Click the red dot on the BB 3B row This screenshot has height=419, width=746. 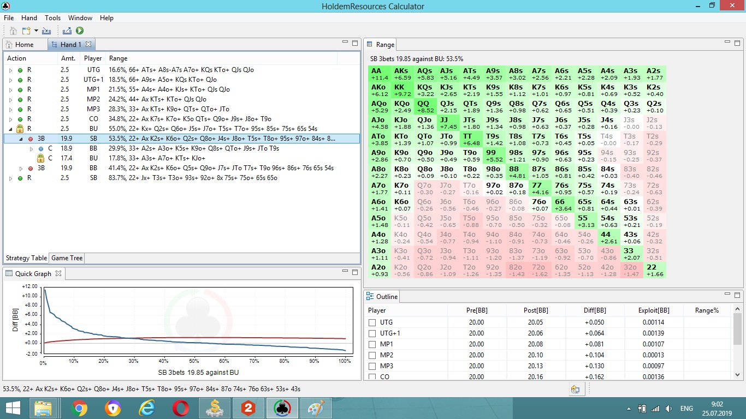pos(31,168)
